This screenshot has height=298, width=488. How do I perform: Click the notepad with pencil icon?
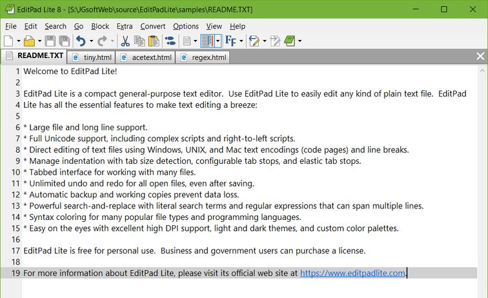[254, 41]
